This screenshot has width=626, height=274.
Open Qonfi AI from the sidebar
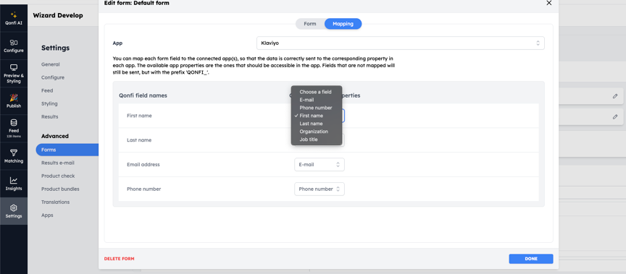(x=14, y=18)
